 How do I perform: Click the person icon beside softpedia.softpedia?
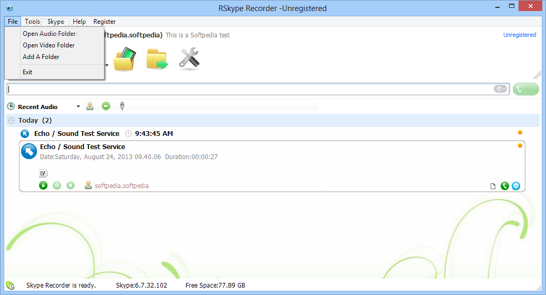[x=89, y=185]
